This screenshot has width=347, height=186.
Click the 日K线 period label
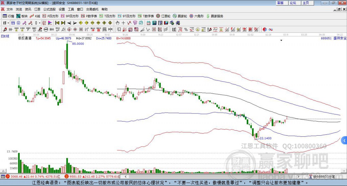[5, 36]
